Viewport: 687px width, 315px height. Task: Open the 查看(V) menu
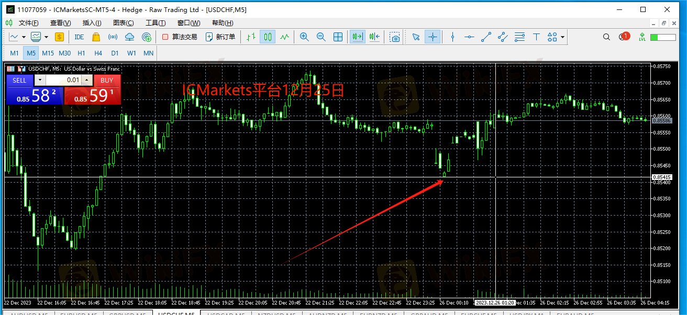tap(60, 22)
